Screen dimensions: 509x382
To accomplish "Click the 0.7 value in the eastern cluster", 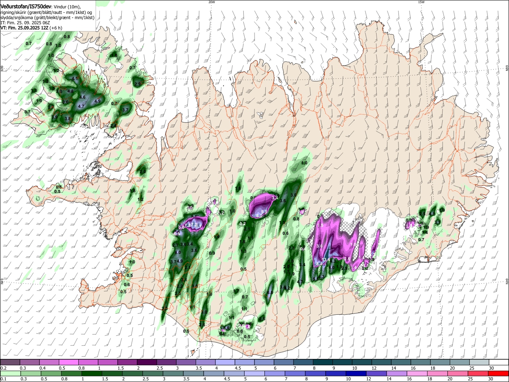I will [422, 240].
